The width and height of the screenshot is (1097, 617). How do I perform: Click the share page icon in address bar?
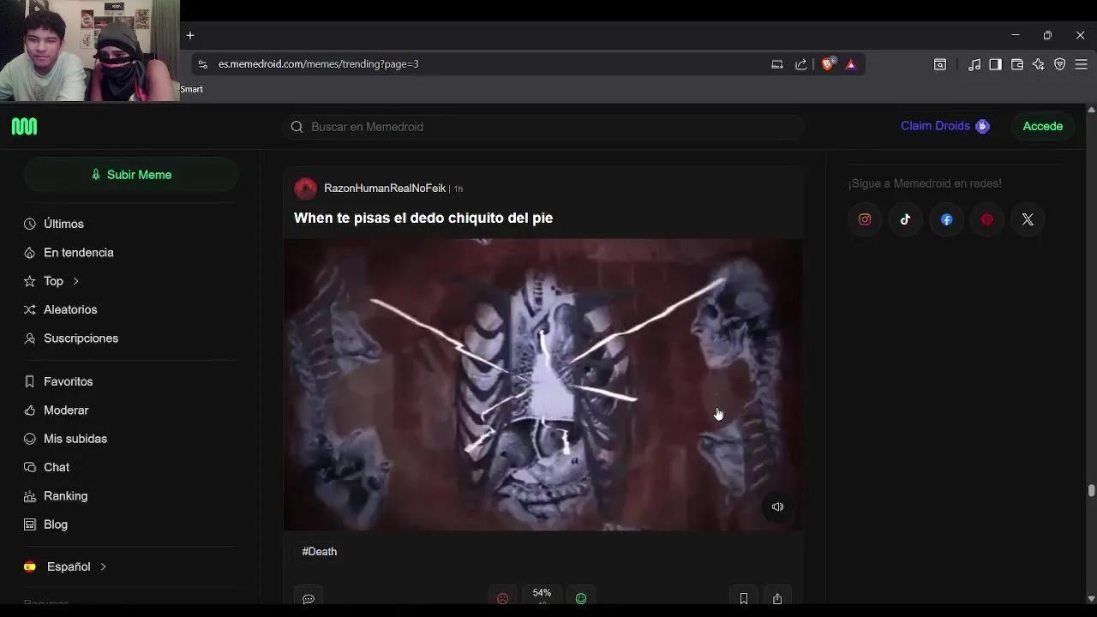(x=800, y=64)
